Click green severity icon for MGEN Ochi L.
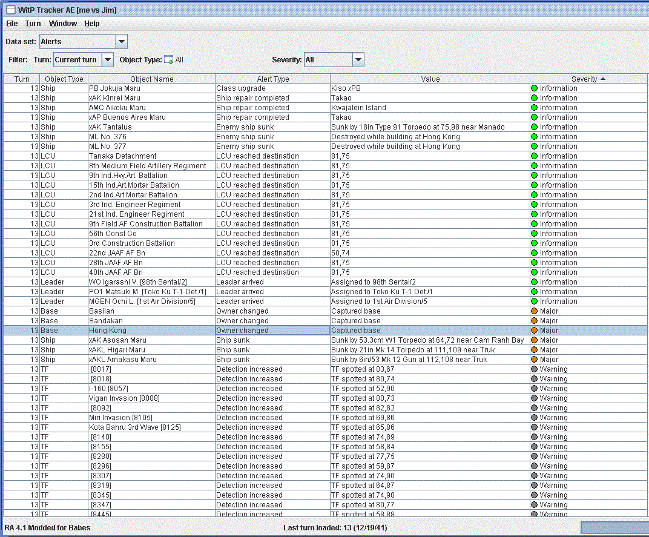The height and width of the screenshot is (537, 649). [x=535, y=301]
